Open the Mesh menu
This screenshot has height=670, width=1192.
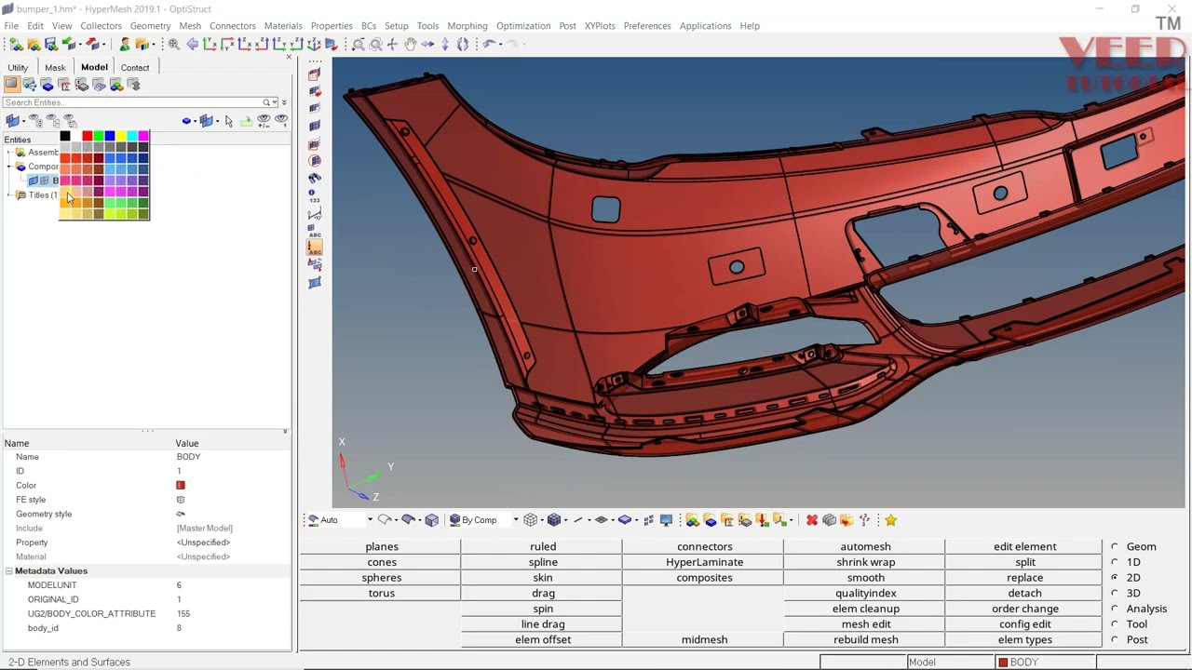pos(190,26)
